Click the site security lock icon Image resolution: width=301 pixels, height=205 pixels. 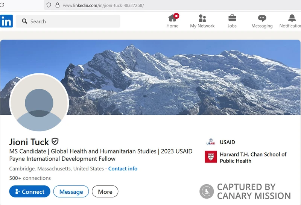58,5
